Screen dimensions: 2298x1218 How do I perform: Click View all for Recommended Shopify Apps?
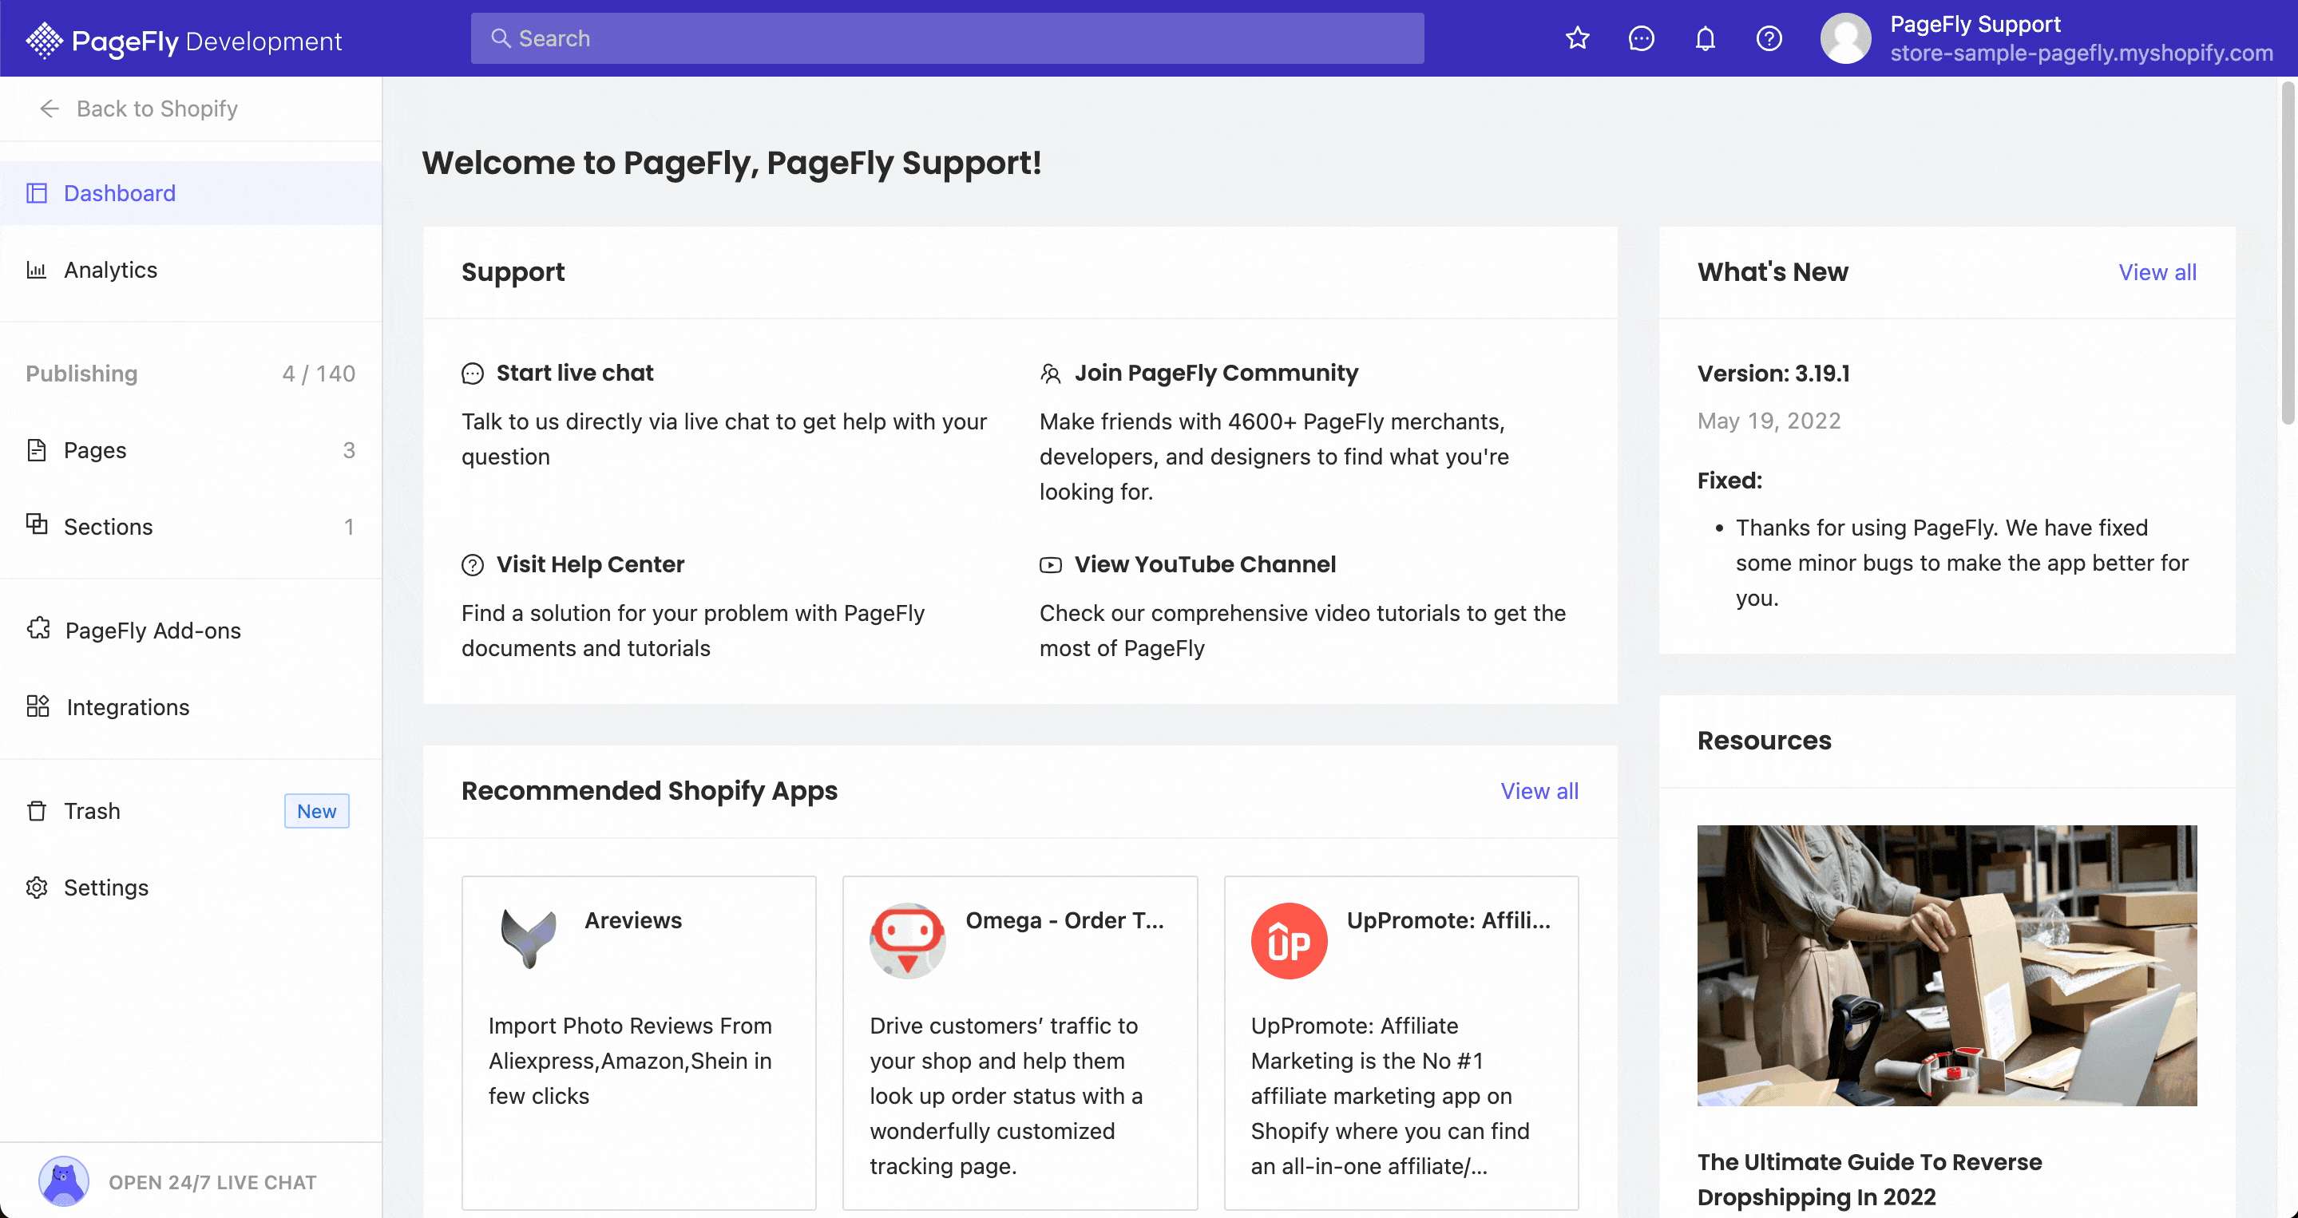(1539, 791)
